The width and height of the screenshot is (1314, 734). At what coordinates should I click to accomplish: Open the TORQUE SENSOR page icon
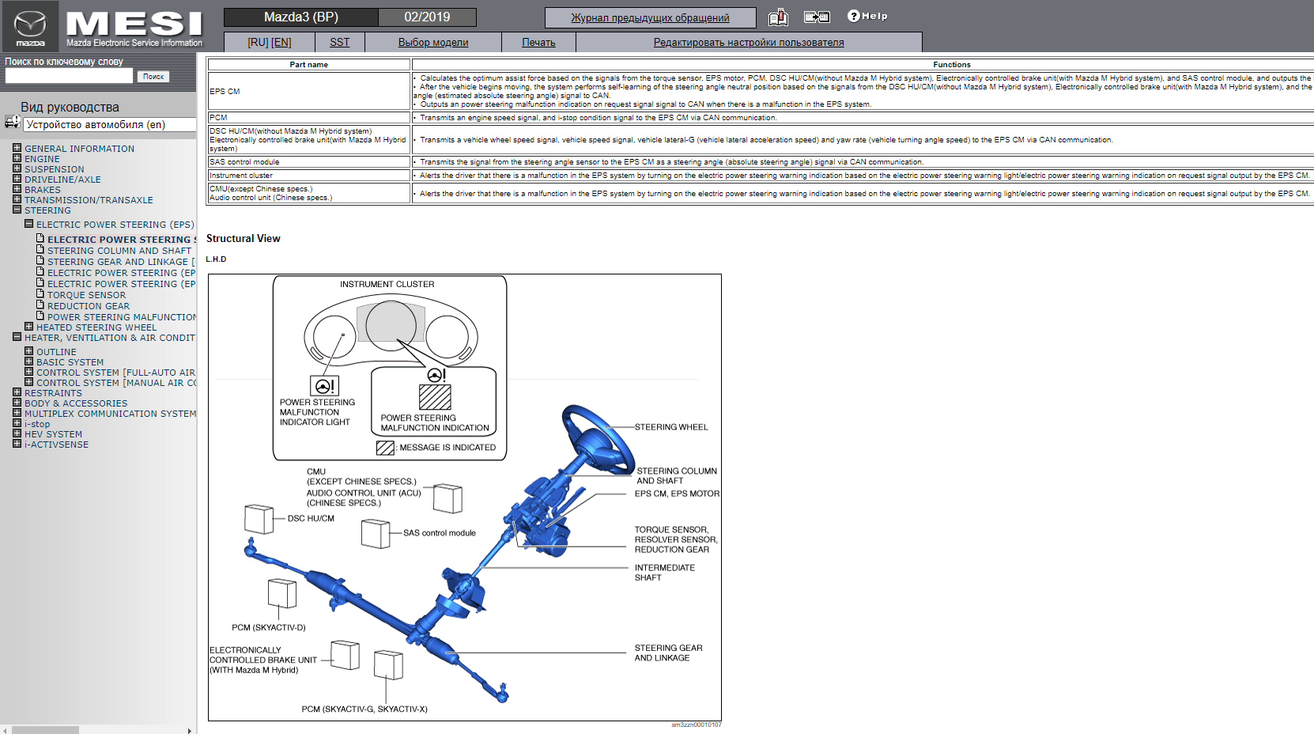tap(40, 293)
